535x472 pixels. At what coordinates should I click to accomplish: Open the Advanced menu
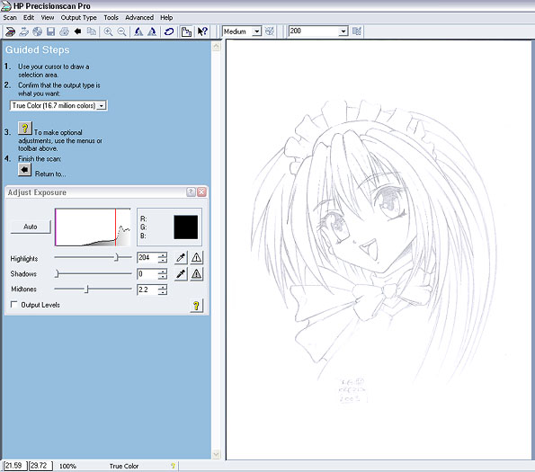click(139, 18)
